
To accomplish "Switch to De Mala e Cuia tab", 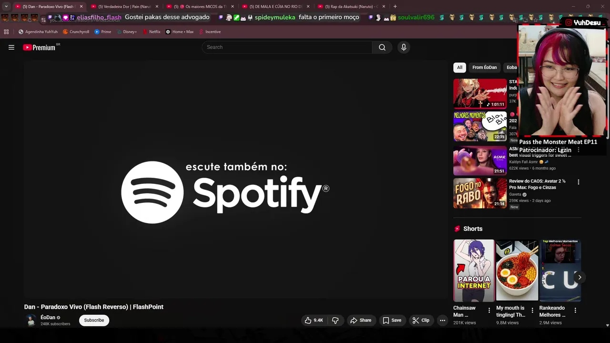I will (276, 7).
